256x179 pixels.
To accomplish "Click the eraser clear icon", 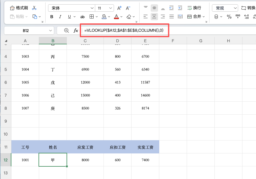I will click(129, 17).
